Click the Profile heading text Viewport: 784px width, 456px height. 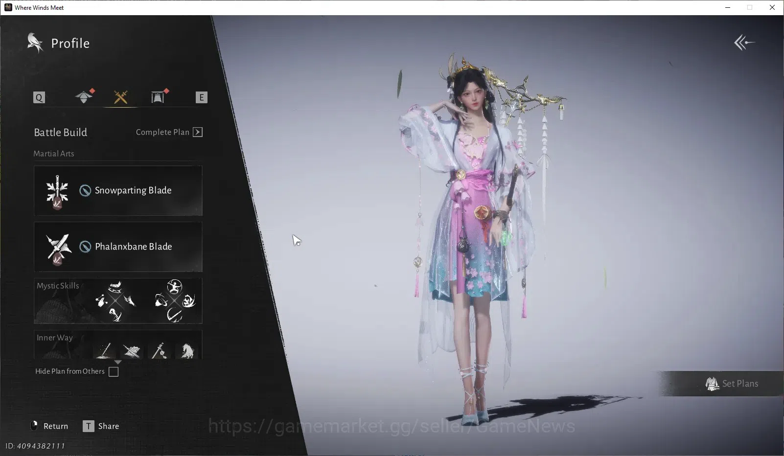click(x=70, y=44)
